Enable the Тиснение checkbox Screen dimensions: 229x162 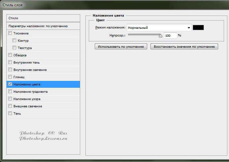10,33
